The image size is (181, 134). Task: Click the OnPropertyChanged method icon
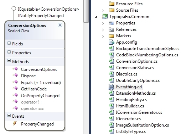pyautogui.click(x=15, y=95)
